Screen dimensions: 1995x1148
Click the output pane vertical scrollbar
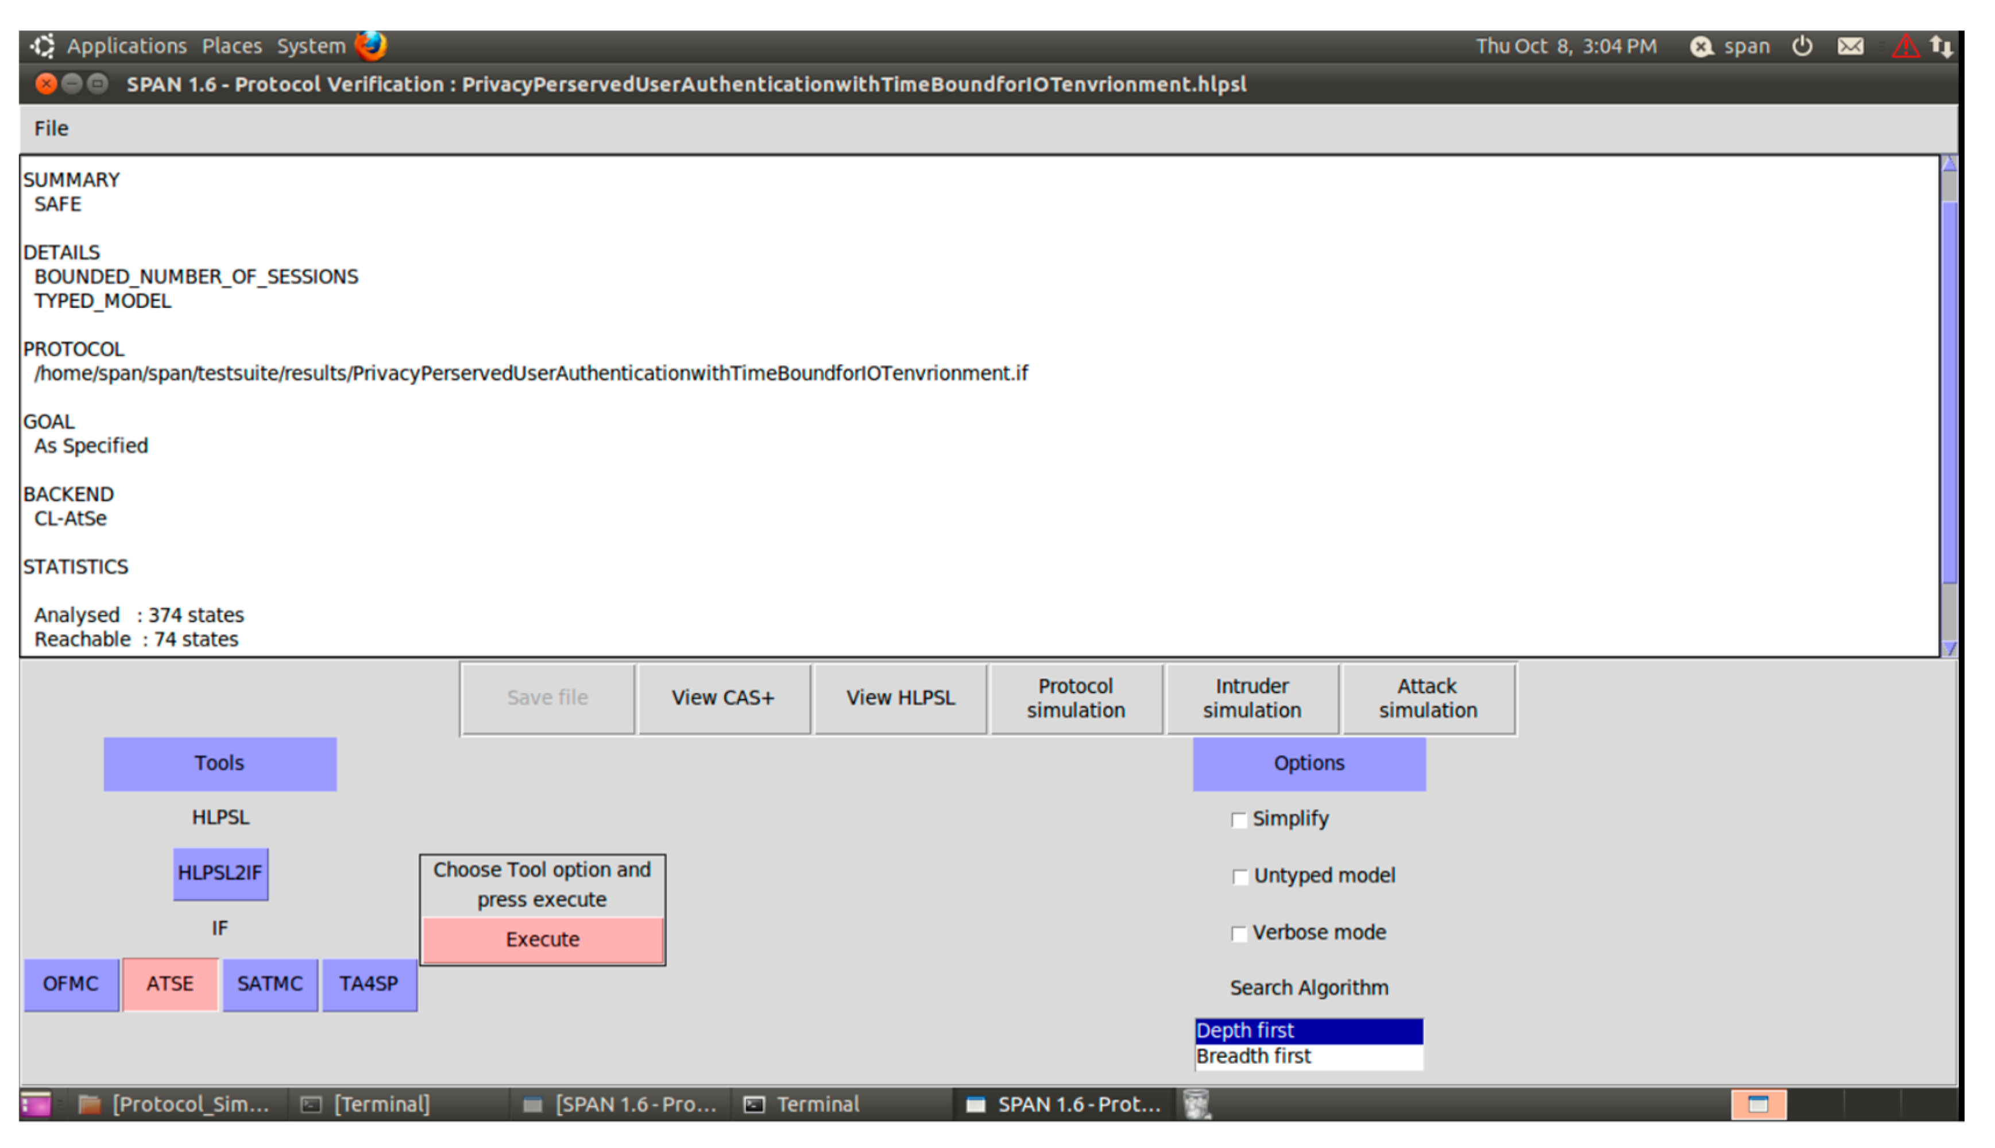tap(1948, 394)
